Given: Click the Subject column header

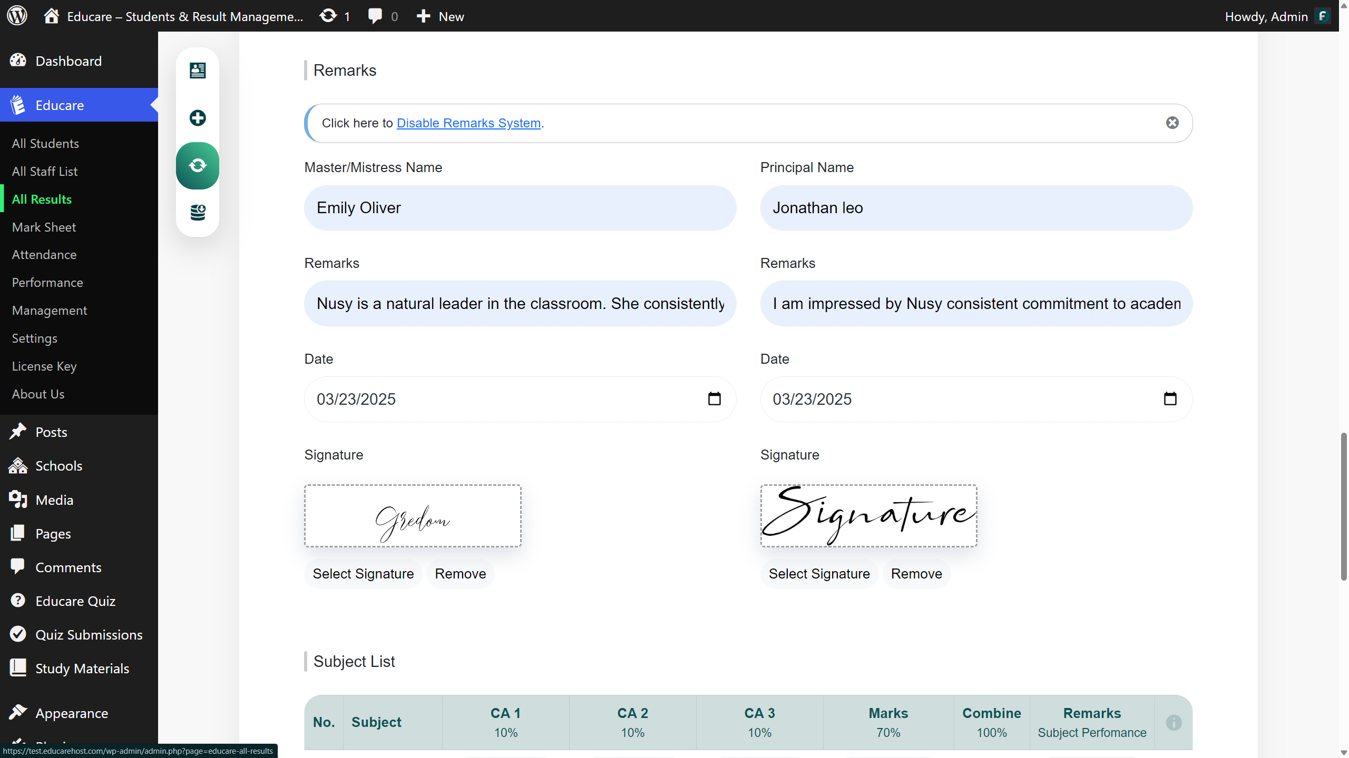Looking at the screenshot, I should pyautogui.click(x=392, y=722).
